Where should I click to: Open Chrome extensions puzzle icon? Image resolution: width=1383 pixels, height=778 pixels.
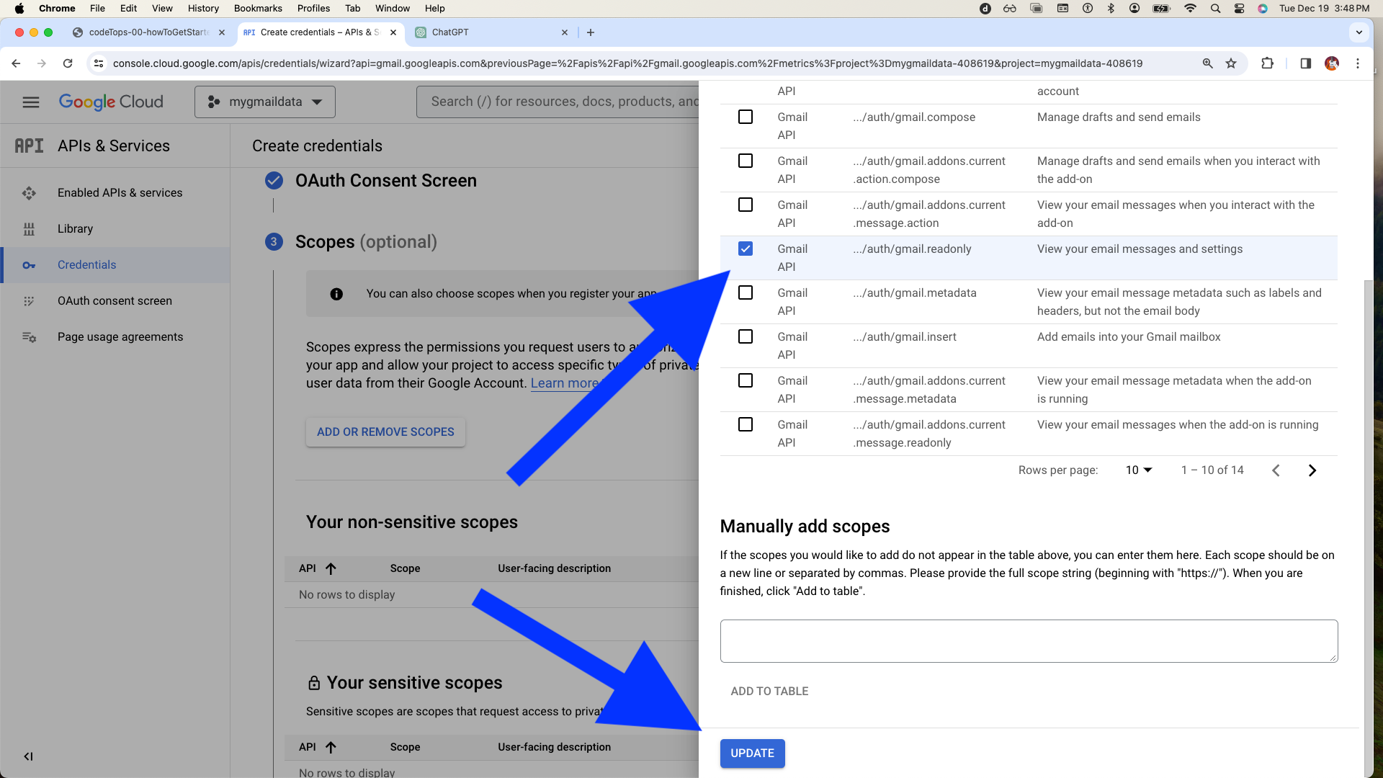[x=1267, y=63]
